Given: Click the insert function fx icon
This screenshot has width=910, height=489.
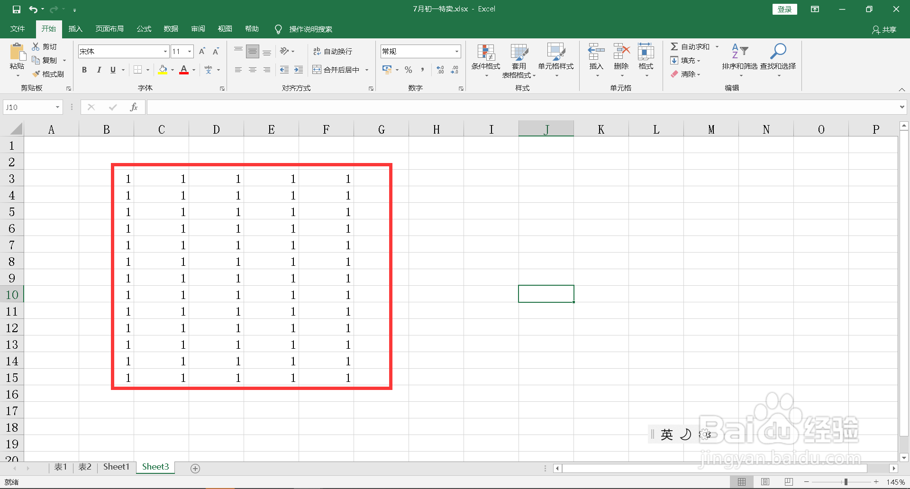Looking at the screenshot, I should (134, 107).
